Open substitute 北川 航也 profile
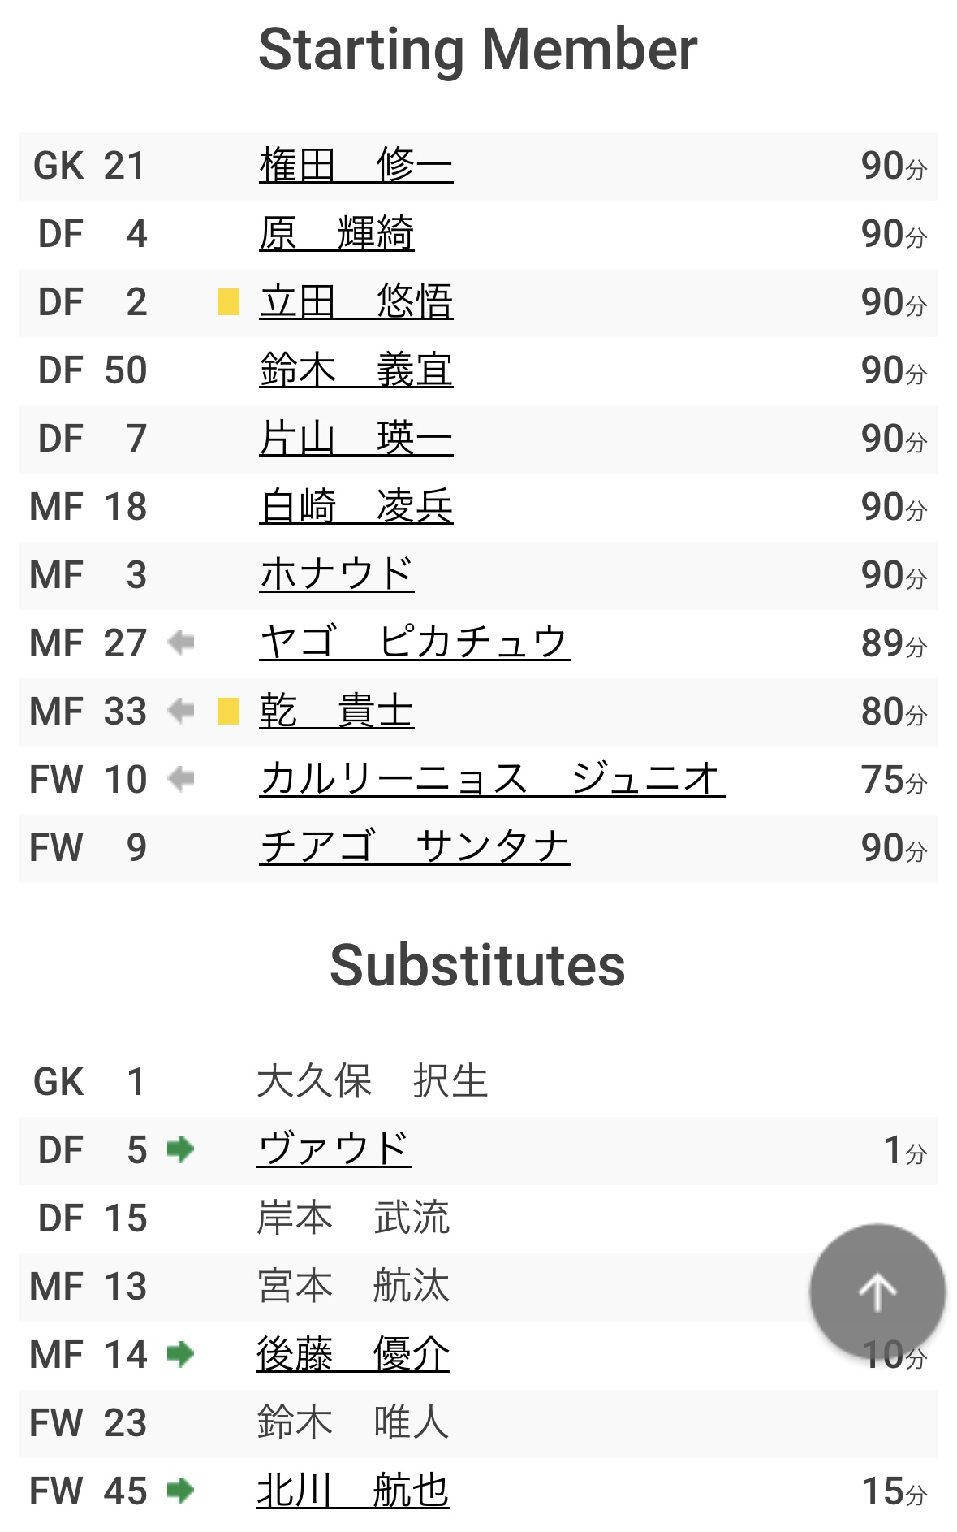 pyautogui.click(x=353, y=1491)
